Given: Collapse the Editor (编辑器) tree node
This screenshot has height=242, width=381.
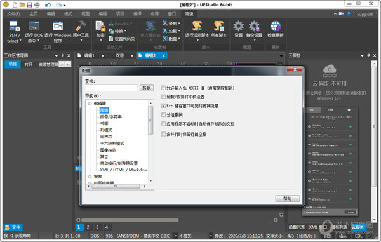Looking at the screenshot, I should (90, 104).
